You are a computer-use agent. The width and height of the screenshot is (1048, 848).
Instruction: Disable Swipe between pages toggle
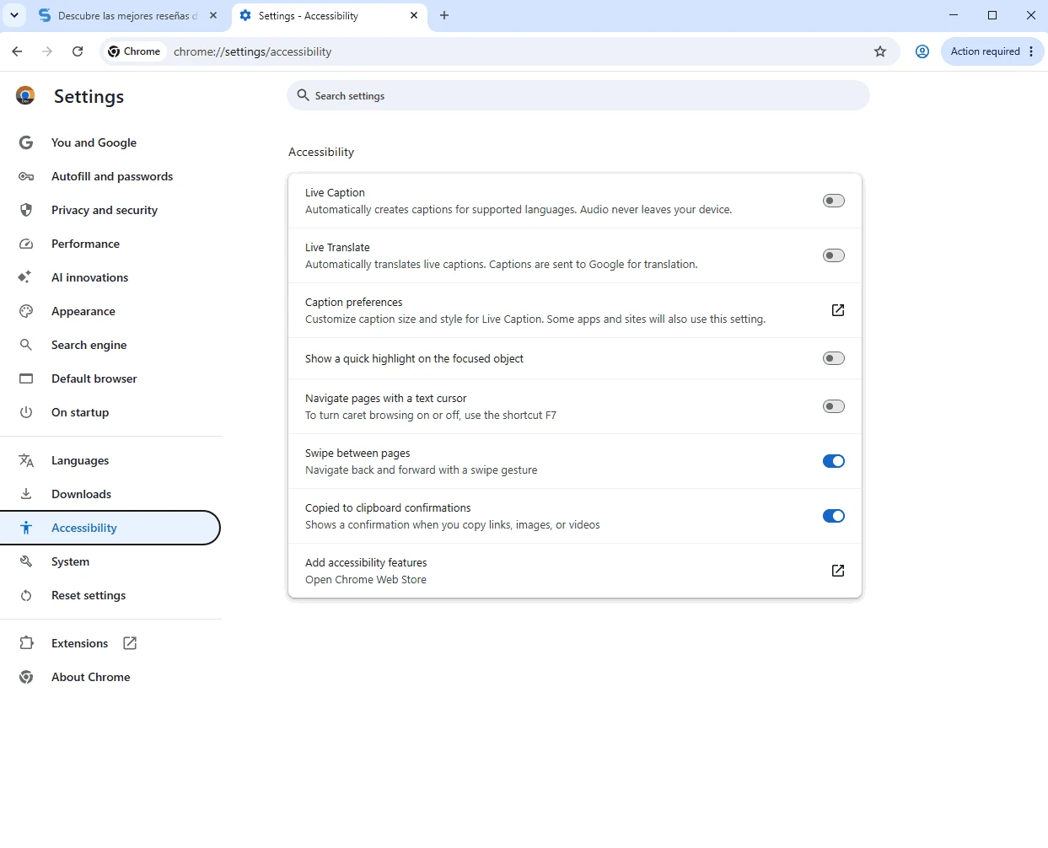pos(834,461)
